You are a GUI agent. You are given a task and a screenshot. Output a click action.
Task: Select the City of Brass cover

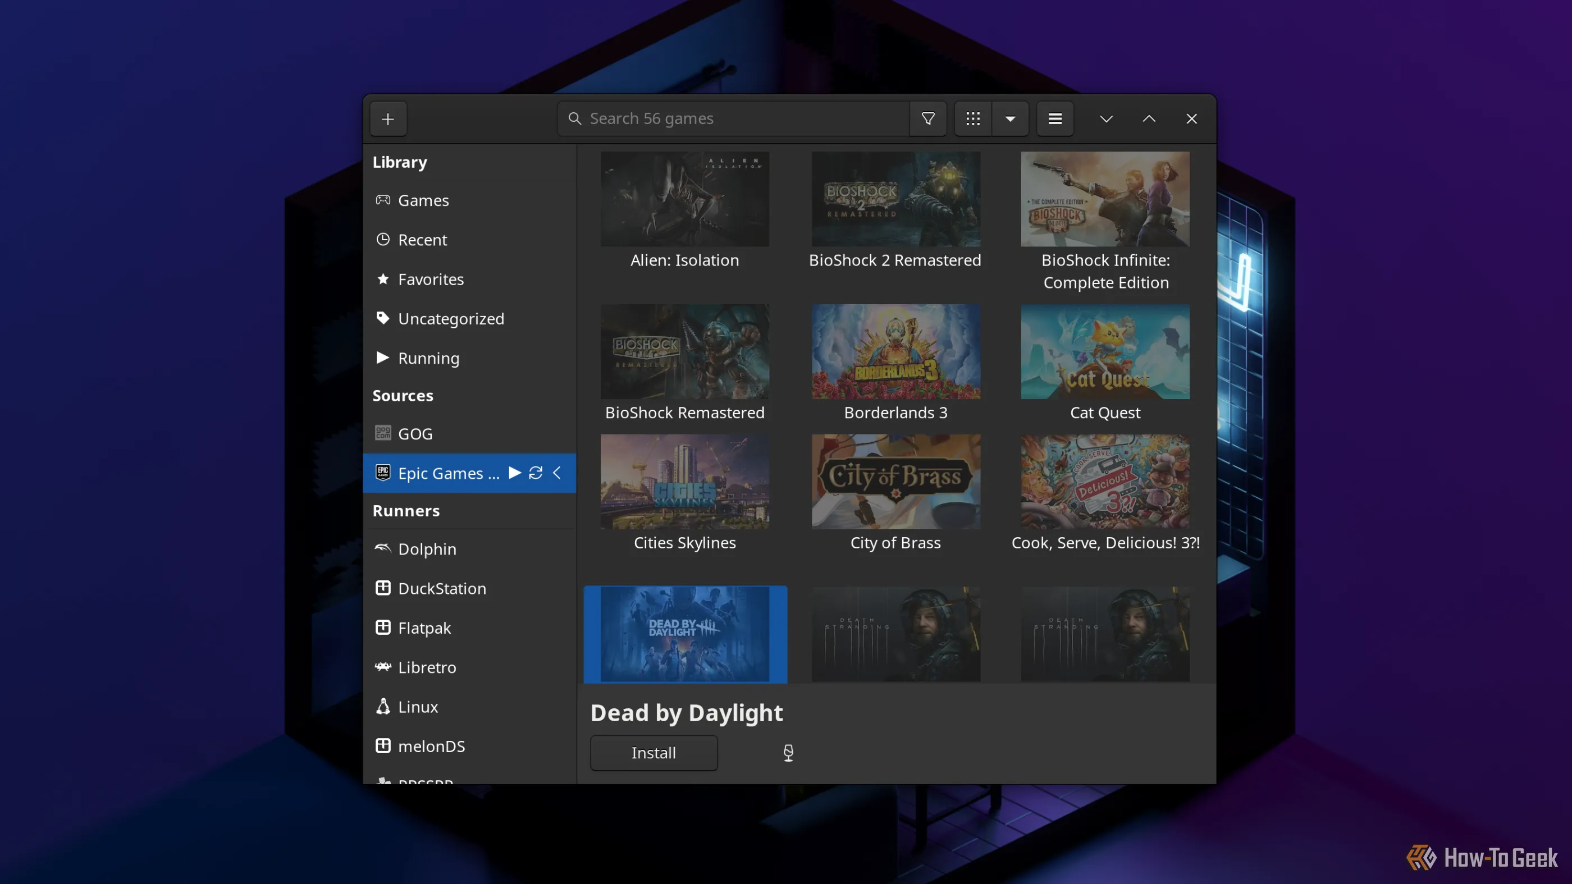pos(896,482)
